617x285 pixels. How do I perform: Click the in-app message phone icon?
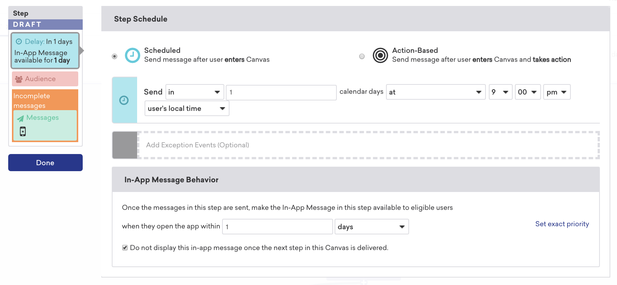[23, 131]
